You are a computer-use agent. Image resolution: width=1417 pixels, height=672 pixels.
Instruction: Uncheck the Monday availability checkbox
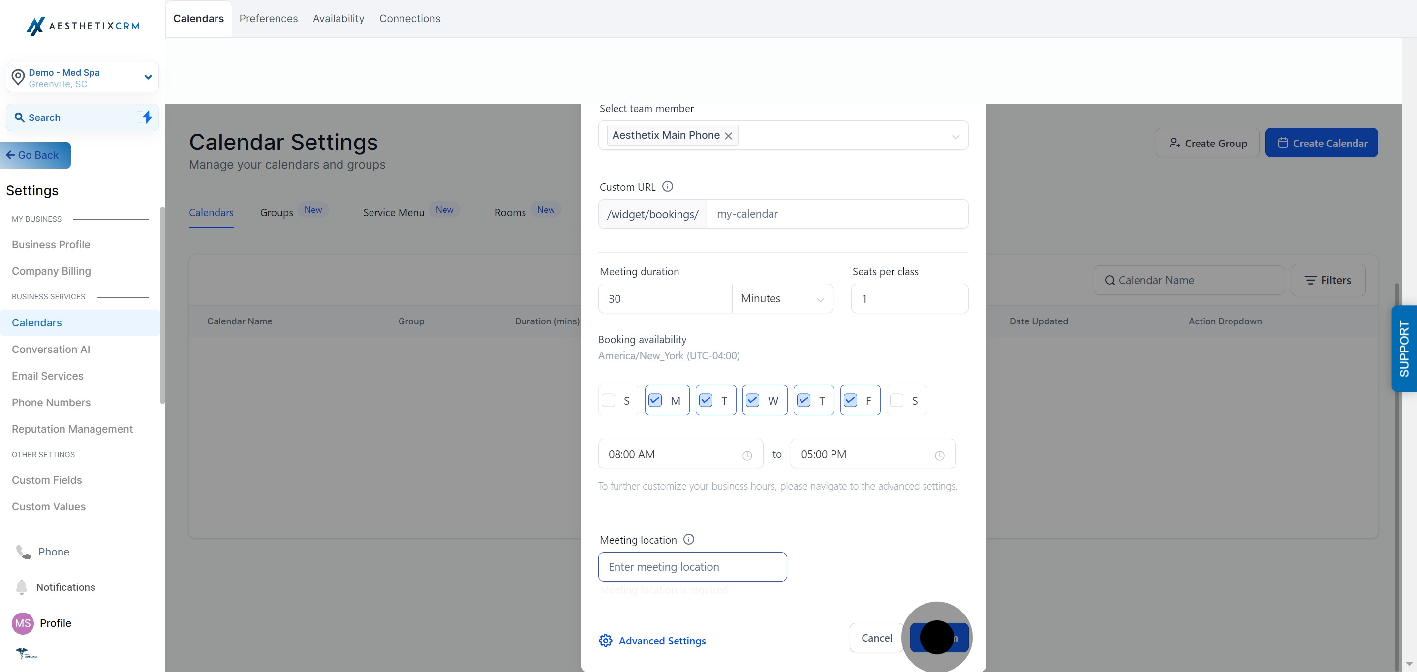pyautogui.click(x=654, y=400)
